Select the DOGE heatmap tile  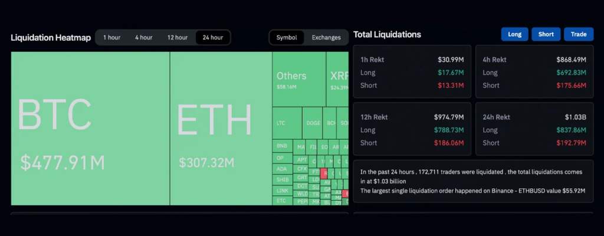(312, 123)
